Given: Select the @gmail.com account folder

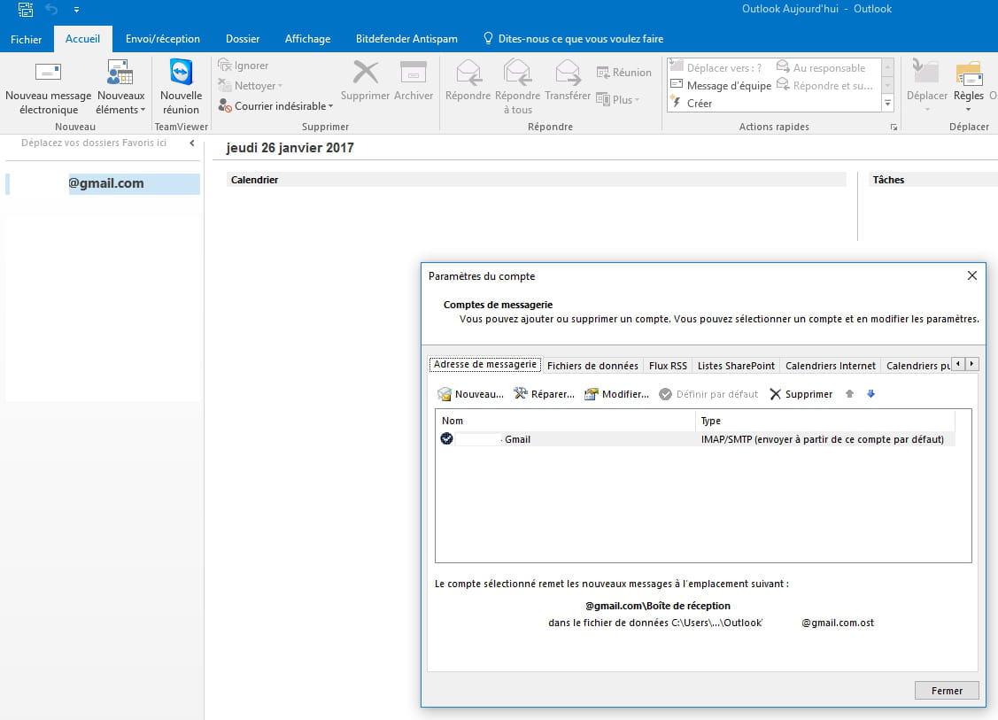Looking at the screenshot, I should (x=103, y=183).
